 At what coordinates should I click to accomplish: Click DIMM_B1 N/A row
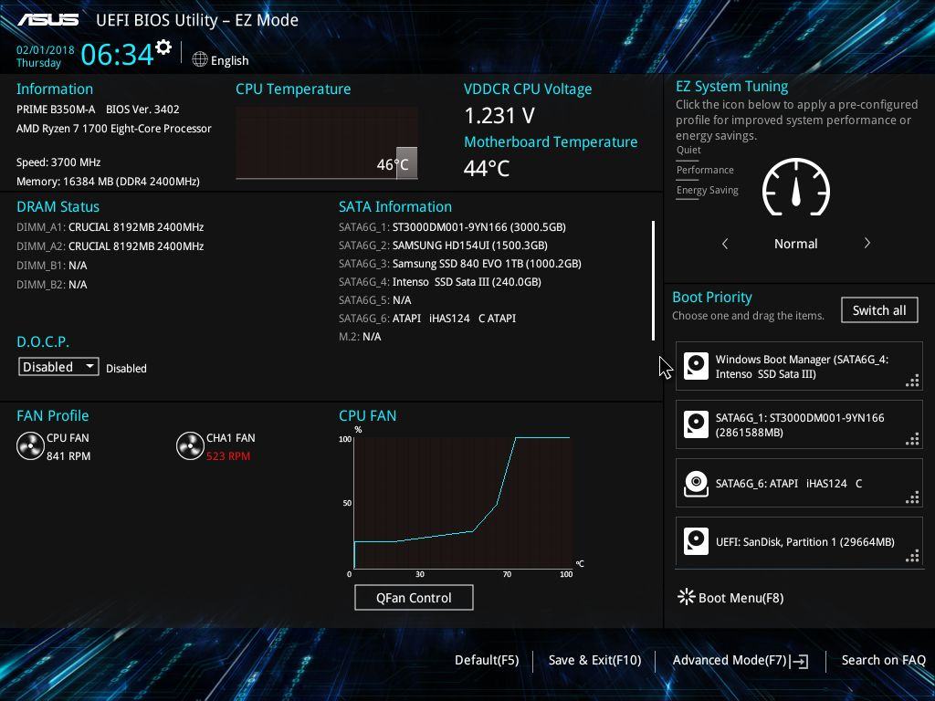click(x=52, y=266)
